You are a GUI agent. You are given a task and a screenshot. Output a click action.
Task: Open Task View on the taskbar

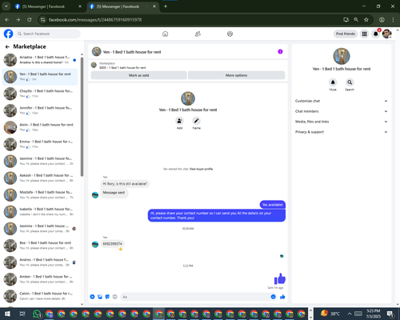pyautogui.click(x=22, y=314)
